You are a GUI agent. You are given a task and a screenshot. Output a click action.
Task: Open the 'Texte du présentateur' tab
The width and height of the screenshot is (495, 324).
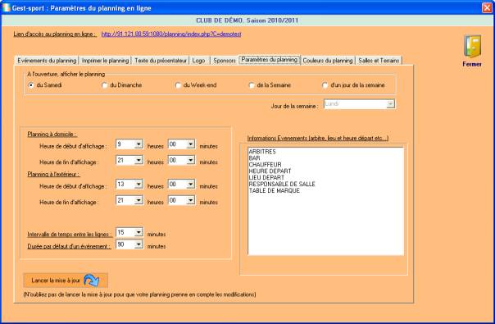click(161, 61)
